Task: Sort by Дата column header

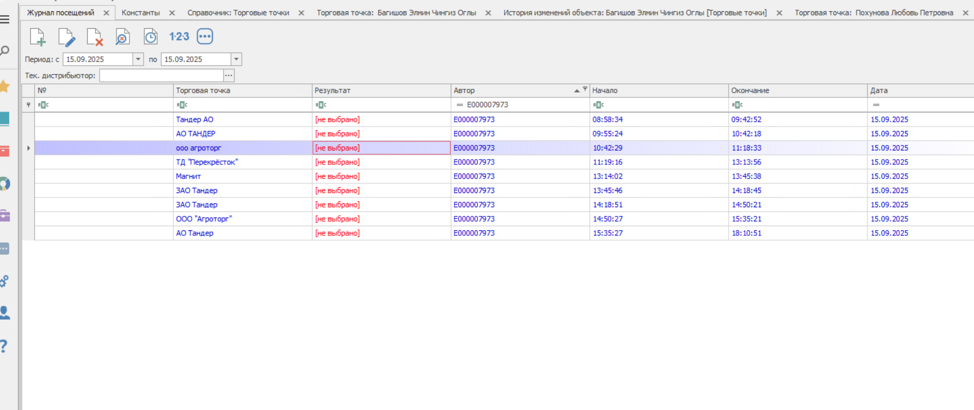Action: (920, 91)
